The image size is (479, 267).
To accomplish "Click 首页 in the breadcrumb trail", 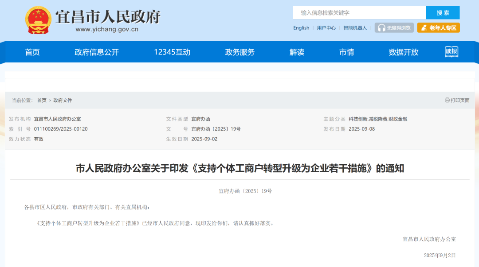I will coord(42,101).
